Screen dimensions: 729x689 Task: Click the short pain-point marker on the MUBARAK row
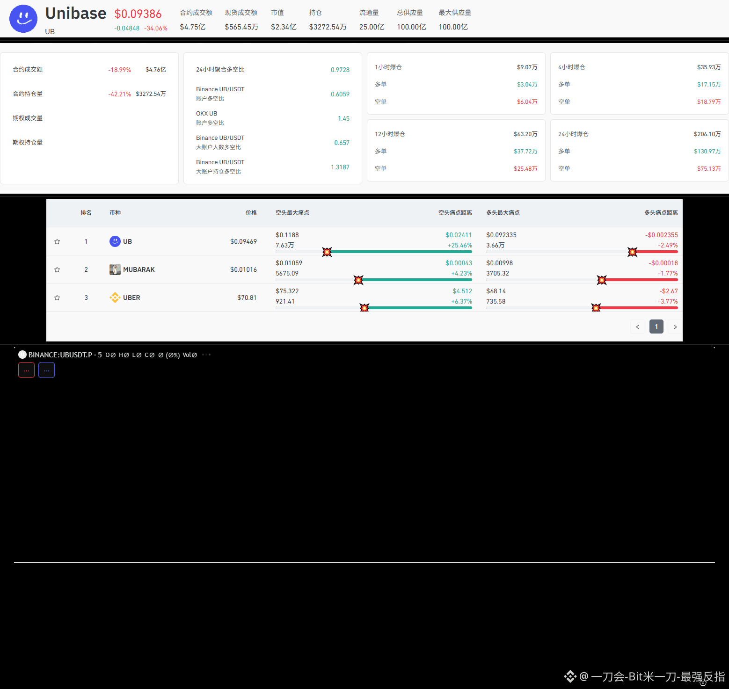[358, 280]
